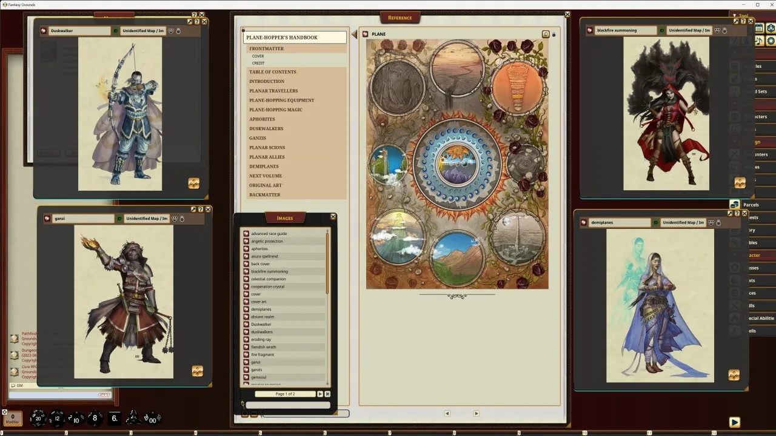Open full view of PLANE image
The height and width of the screenshot is (436, 776).
point(546,35)
